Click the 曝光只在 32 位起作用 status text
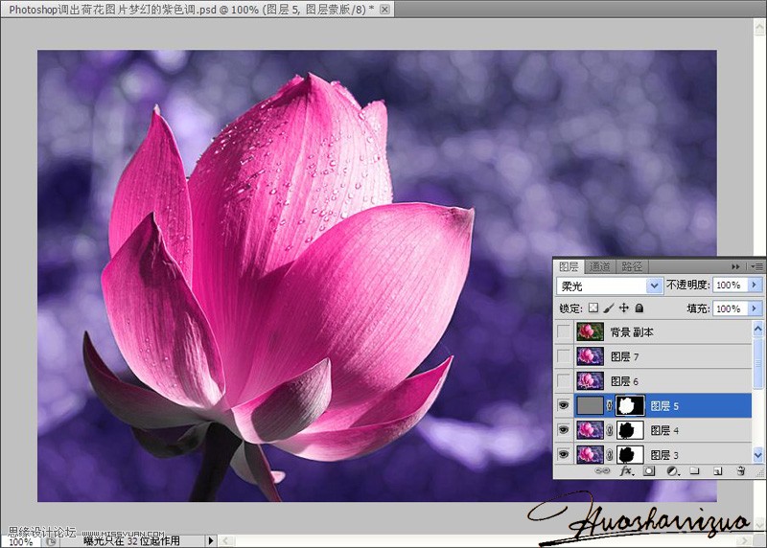This screenshot has width=767, height=548. 131,541
